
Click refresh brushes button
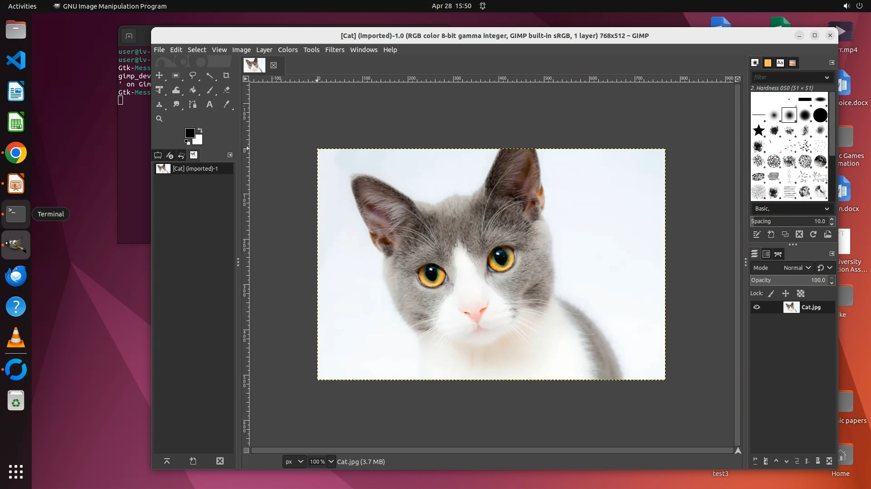(813, 235)
